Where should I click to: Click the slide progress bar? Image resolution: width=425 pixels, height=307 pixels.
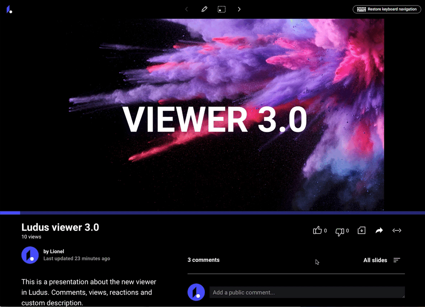click(213, 212)
